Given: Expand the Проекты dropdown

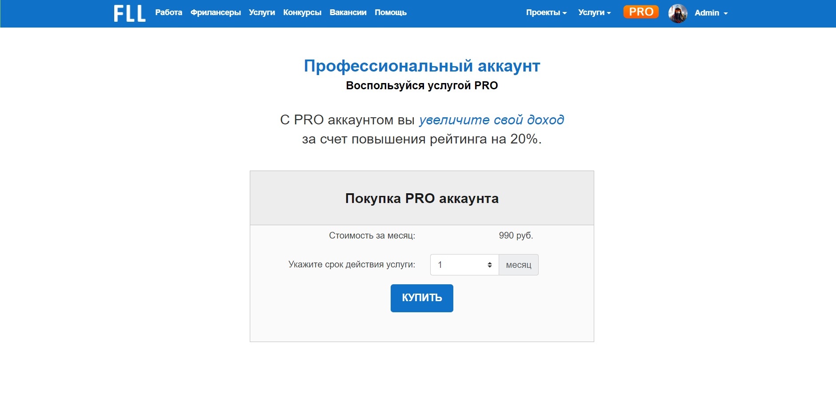Looking at the screenshot, I should point(546,13).
